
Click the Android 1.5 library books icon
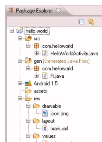click(28, 83)
